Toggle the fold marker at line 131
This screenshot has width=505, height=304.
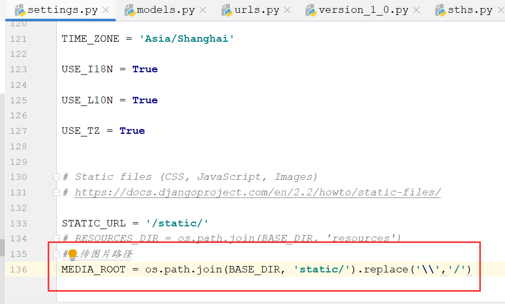56,192
